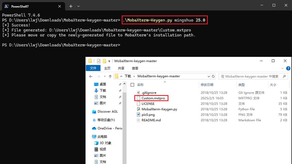This screenshot has width=292, height=164.
Task: Select 此电脑 in navigation pane
Action: click(102, 137)
